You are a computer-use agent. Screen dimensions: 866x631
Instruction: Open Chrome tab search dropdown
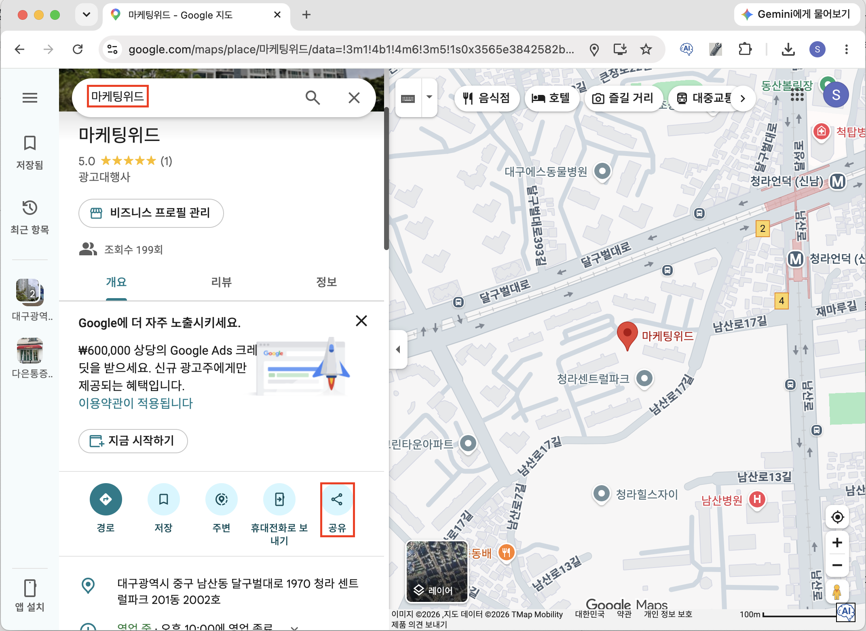pos(87,15)
